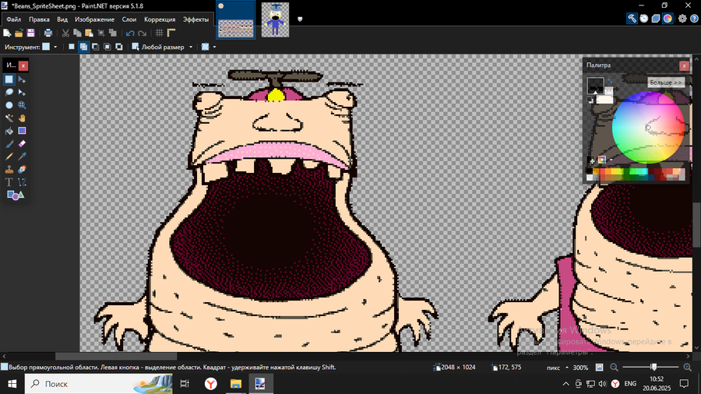Open the image list dropdown arrow
This screenshot has height=394, width=701.
pyautogui.click(x=300, y=19)
